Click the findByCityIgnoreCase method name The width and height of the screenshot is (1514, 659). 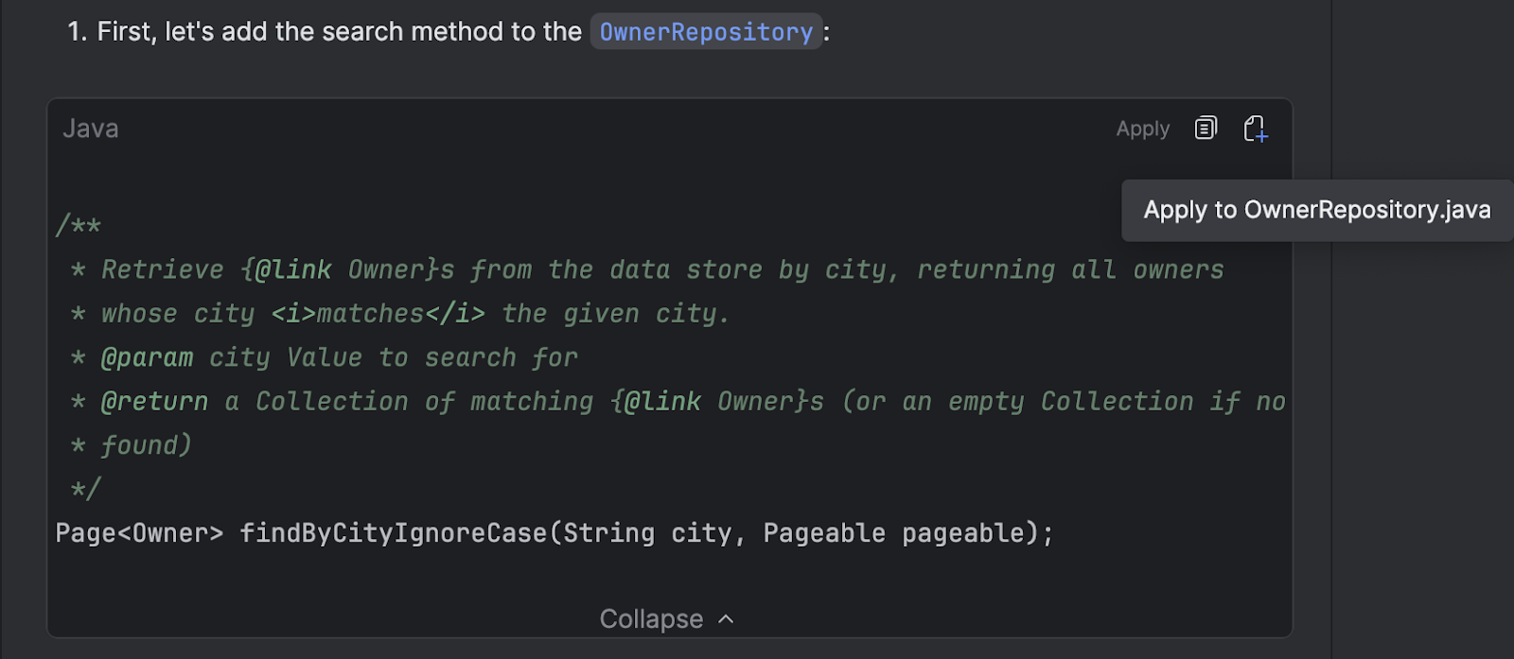[x=394, y=533]
